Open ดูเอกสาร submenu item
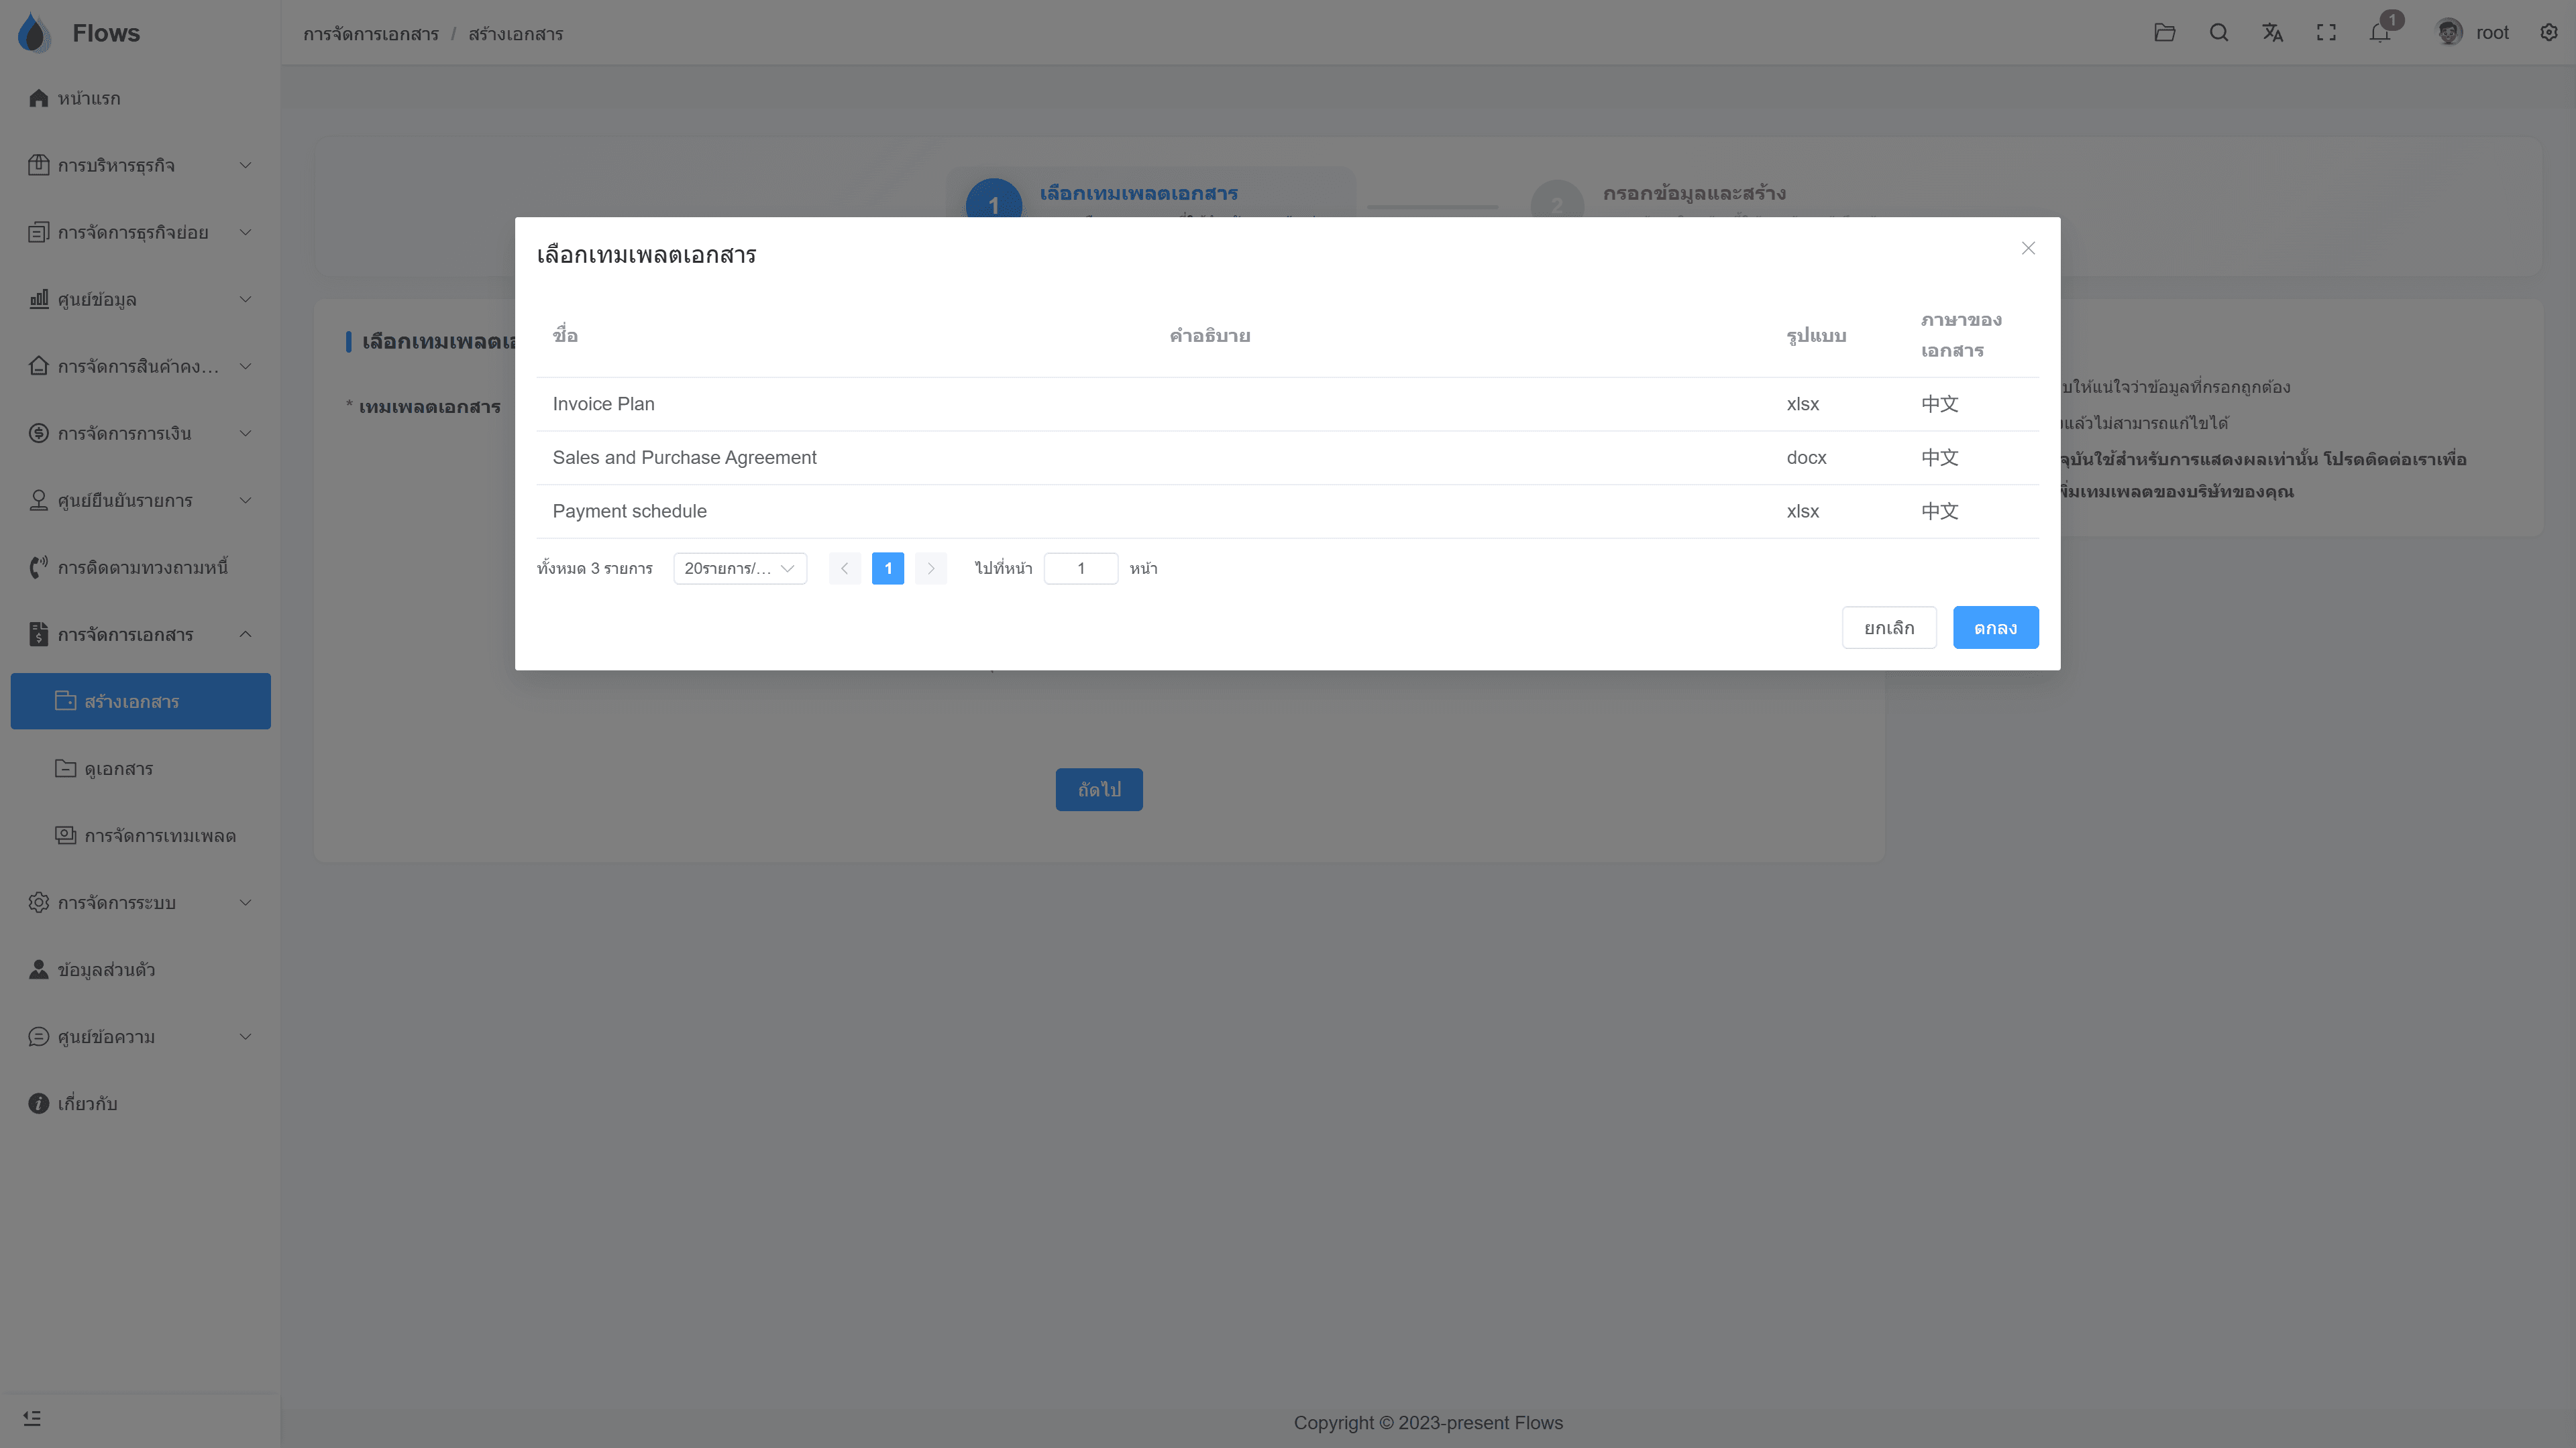2576x1448 pixels. point(140,768)
